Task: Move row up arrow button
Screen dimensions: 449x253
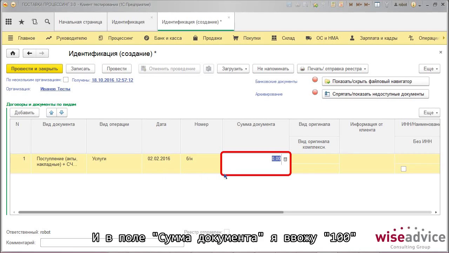Action: click(x=52, y=112)
